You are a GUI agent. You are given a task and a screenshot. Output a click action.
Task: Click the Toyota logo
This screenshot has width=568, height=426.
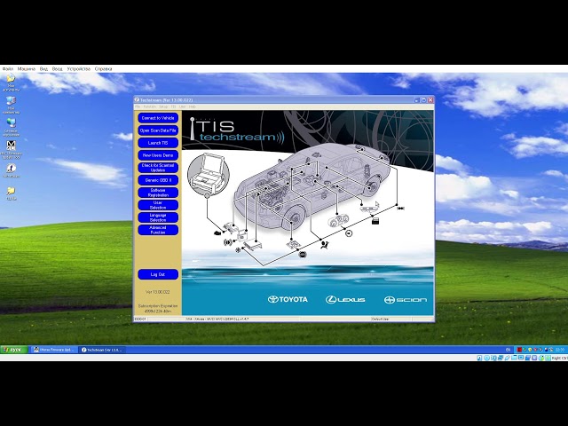pos(288,299)
